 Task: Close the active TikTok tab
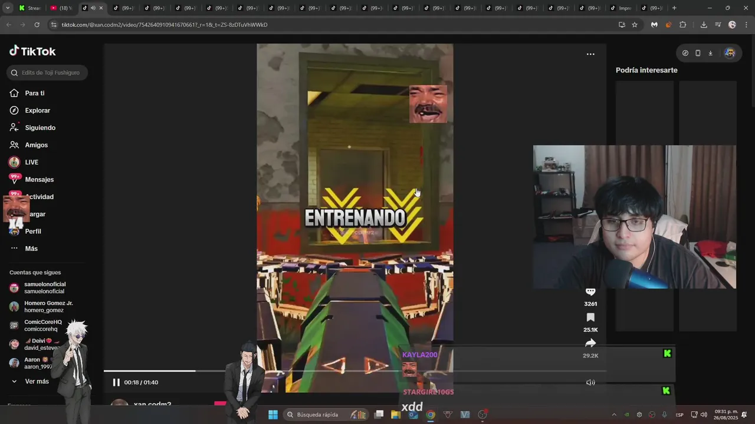101,8
